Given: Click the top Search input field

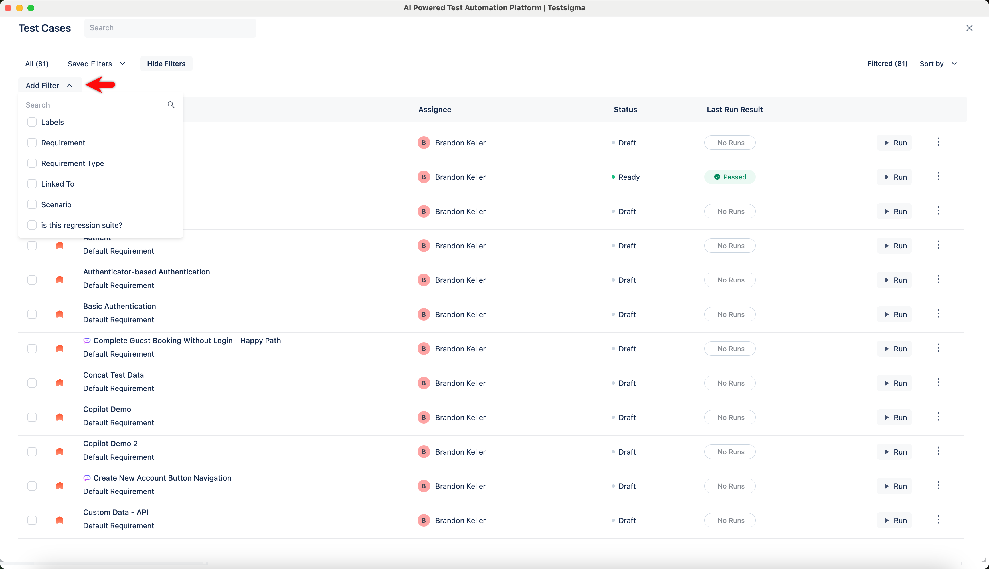Looking at the screenshot, I should (x=170, y=28).
